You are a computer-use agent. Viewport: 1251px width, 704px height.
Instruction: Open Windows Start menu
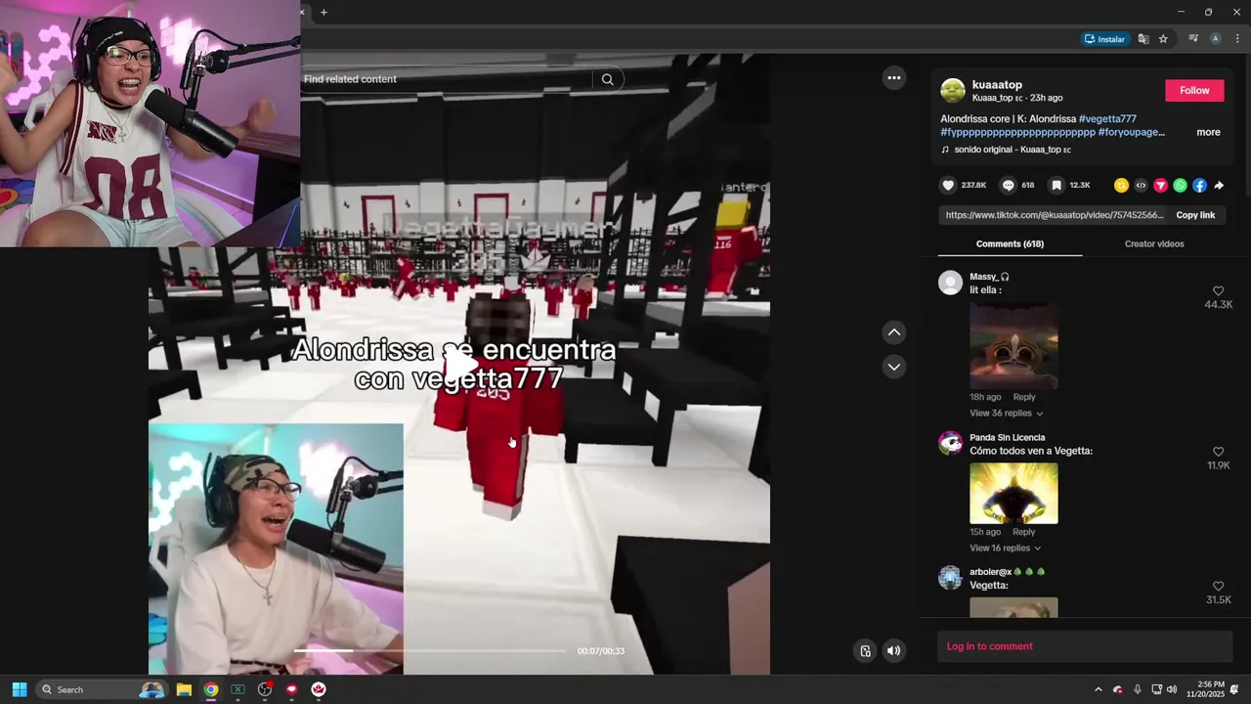click(19, 689)
